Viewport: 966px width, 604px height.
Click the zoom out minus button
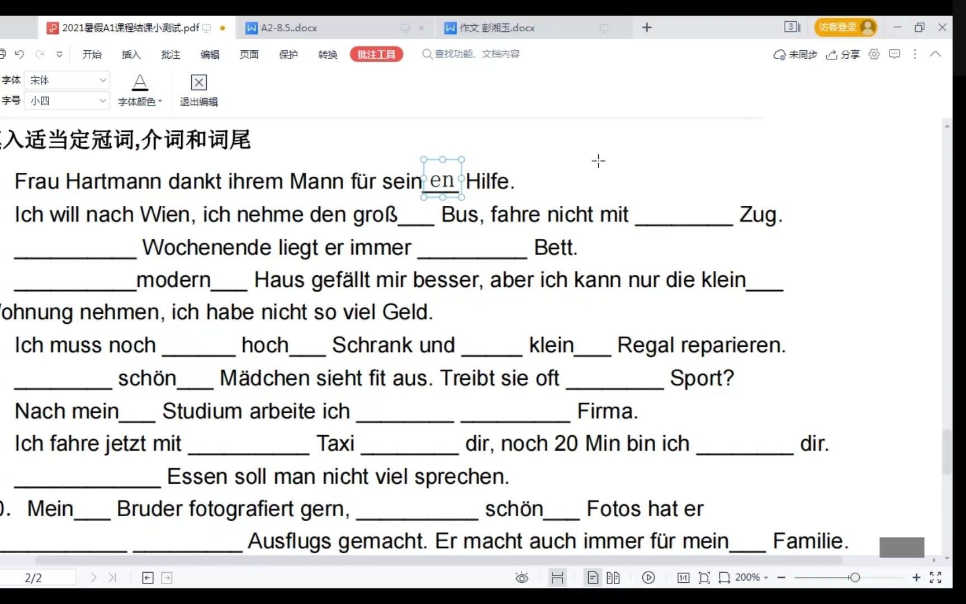click(x=782, y=577)
